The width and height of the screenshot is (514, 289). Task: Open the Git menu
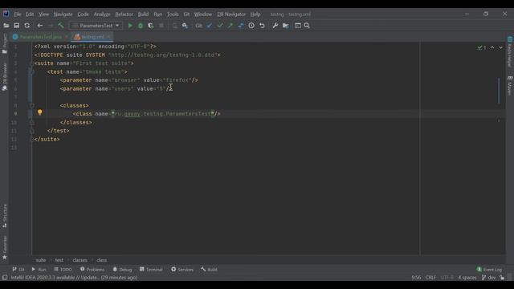coord(186,14)
